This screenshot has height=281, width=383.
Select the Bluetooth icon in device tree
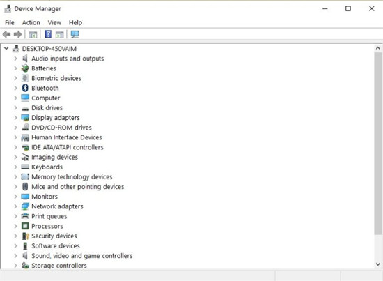[x=25, y=88]
